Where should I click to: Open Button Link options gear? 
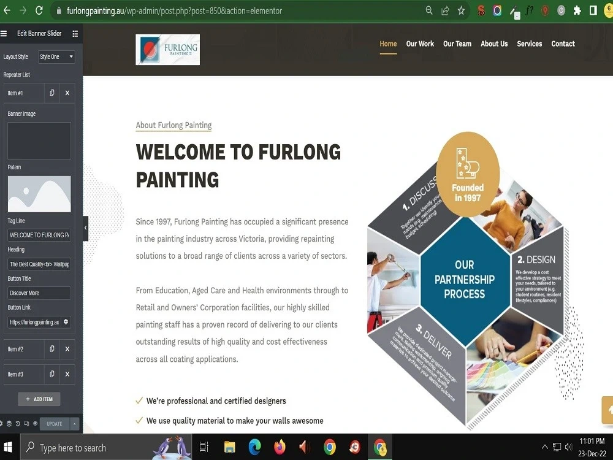coord(66,322)
